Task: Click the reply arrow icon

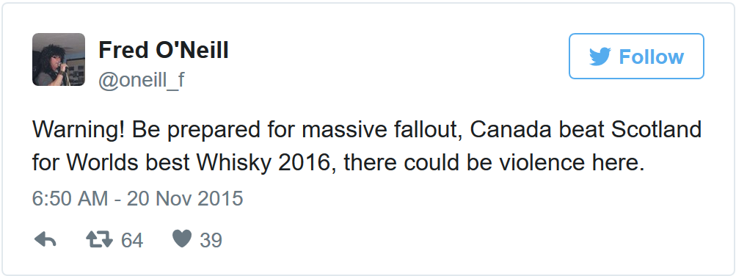Action: pyautogui.click(x=45, y=240)
